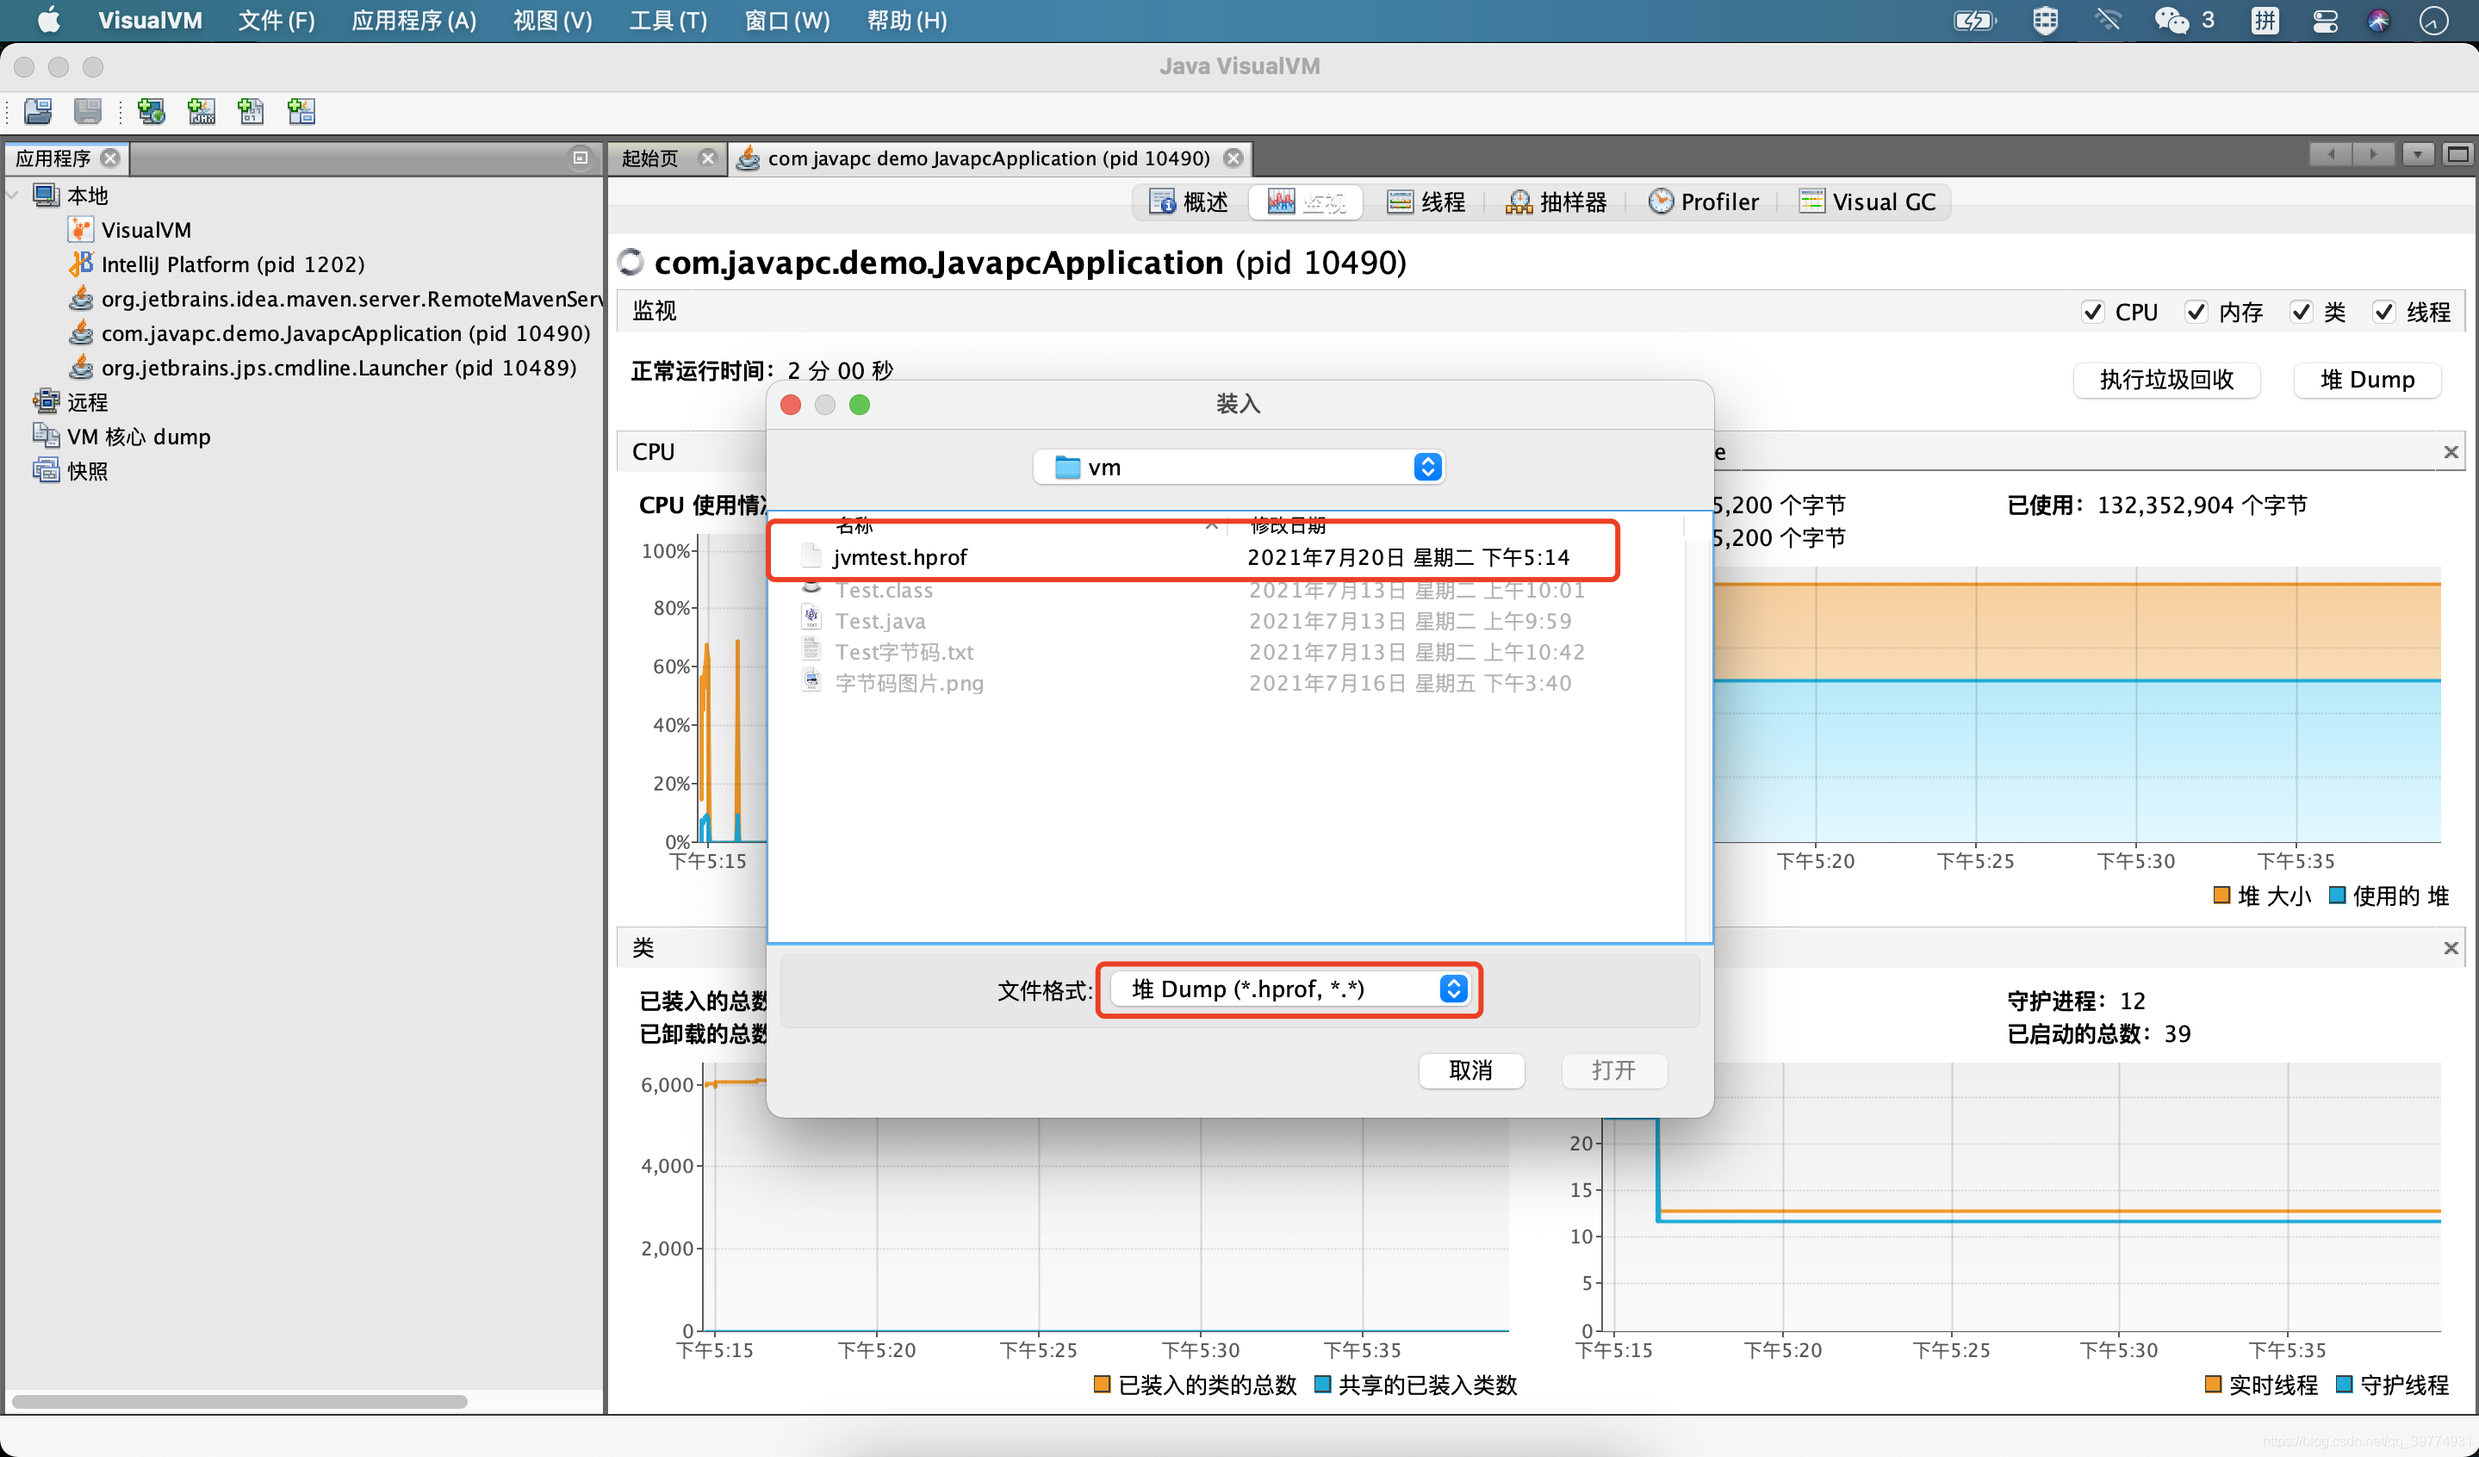Toggle the 内存 memory checkbox

tap(2196, 313)
